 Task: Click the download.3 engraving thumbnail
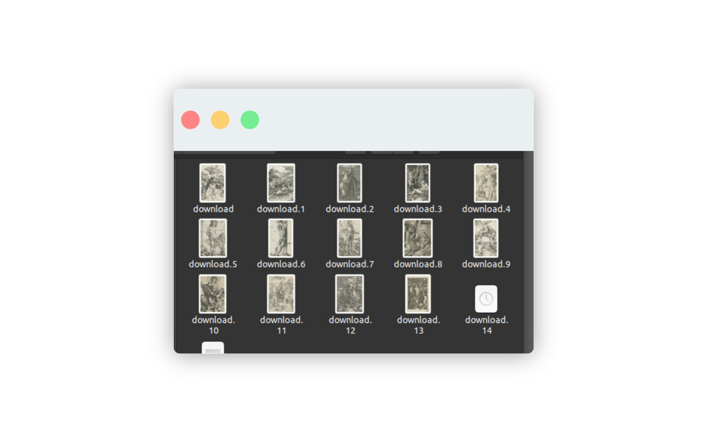(418, 183)
